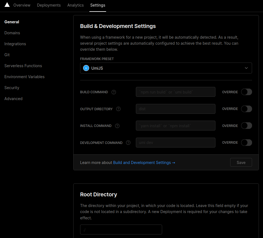Open the Domains settings section

[x=12, y=33]
